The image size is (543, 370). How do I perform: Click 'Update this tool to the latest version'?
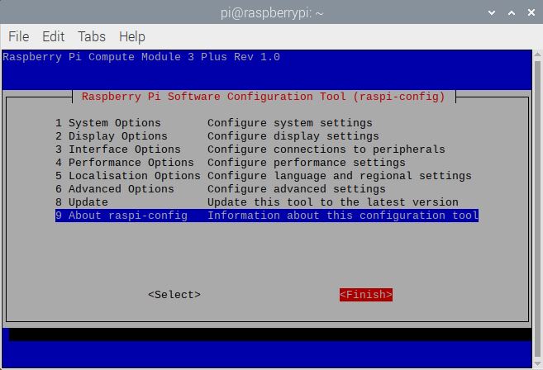333,202
